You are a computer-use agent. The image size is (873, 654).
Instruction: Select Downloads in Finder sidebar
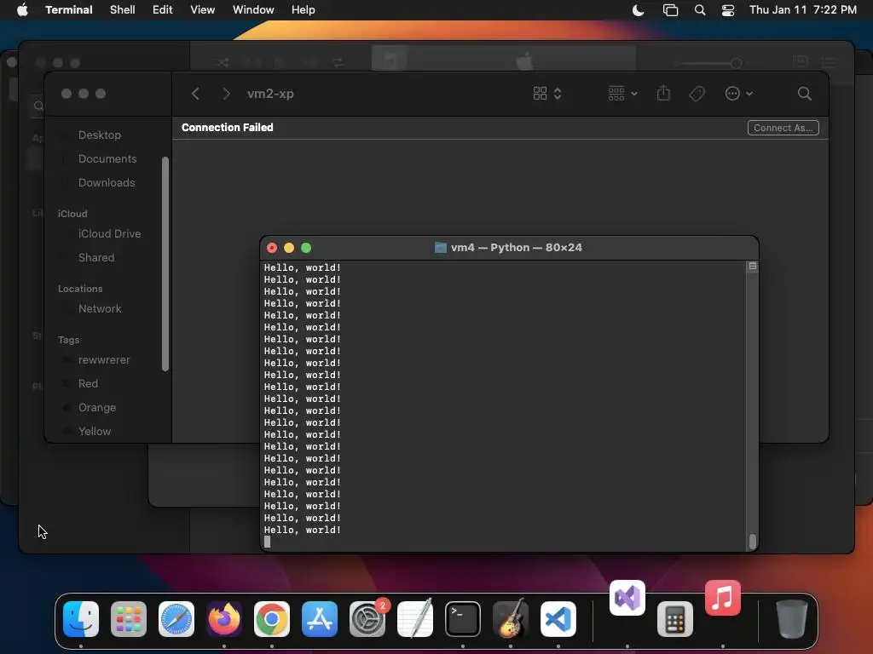[107, 183]
